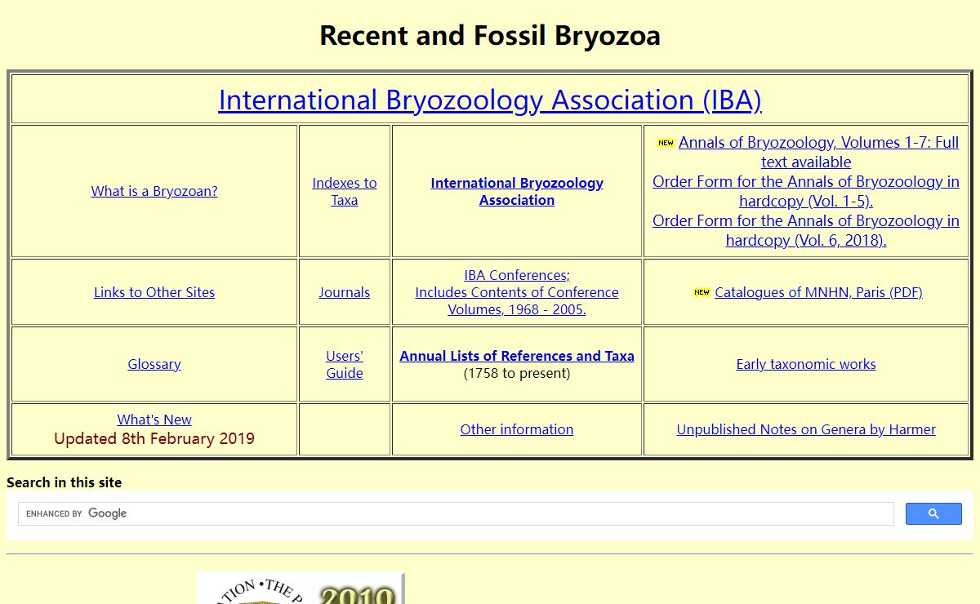
Task: Click the 2010 award image thumbnail
Action: pos(300,588)
